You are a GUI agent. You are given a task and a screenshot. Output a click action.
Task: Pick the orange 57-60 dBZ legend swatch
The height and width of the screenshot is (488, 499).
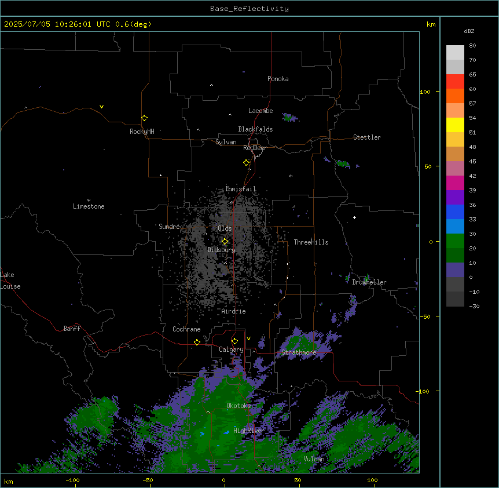455,96
